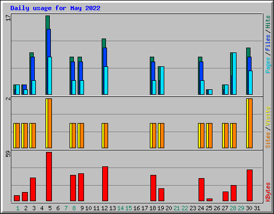This screenshot has height=214, width=274.
Task: Click the green hits bar for day 30
Action: 248,52
